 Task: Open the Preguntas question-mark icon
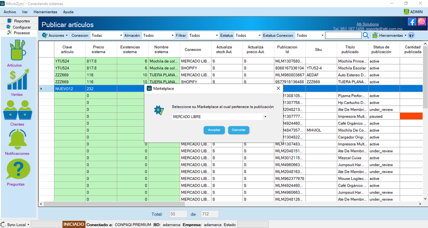point(18,170)
